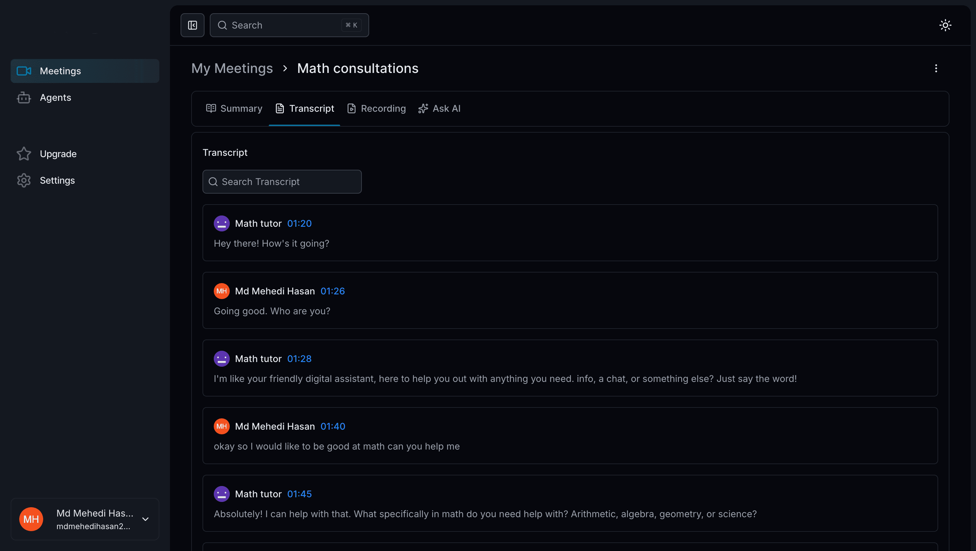Click the "friendly digital assistant" transcript message
976x551 pixels.
505,379
